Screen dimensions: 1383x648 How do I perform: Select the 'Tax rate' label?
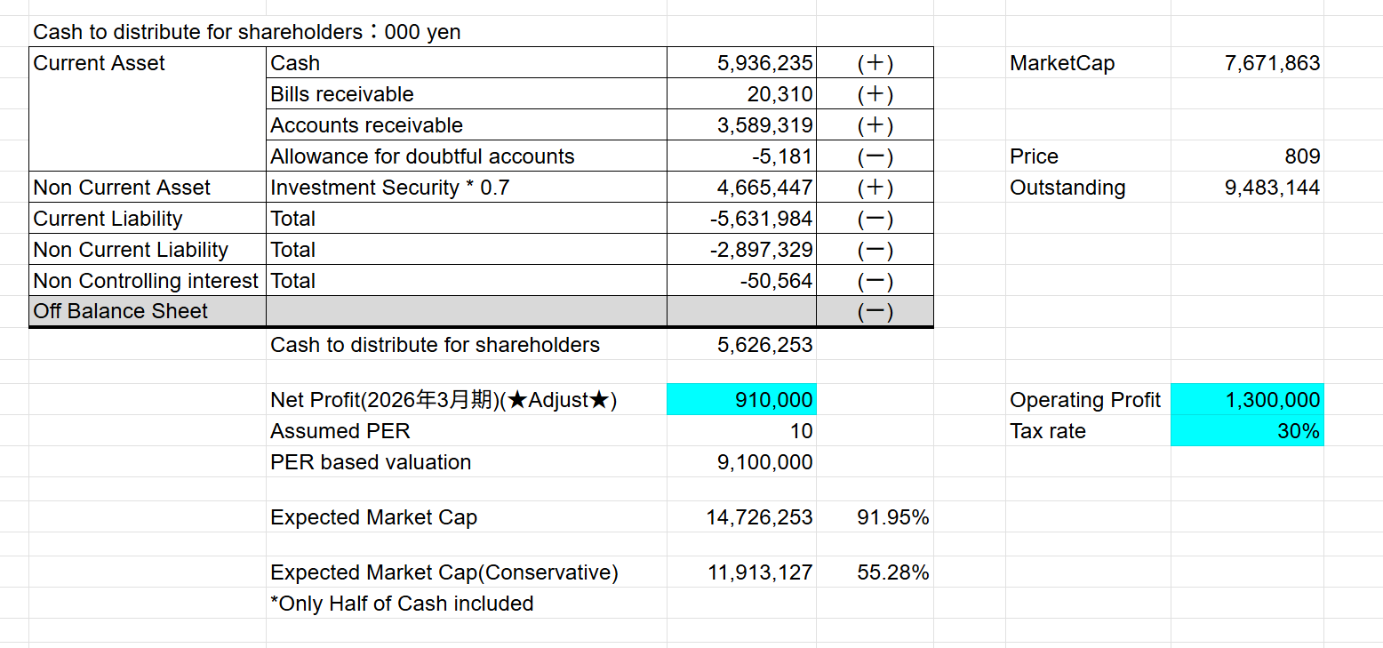click(x=1048, y=431)
